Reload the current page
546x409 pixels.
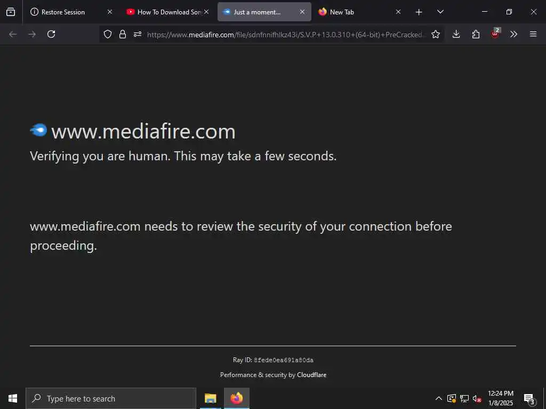(51, 34)
